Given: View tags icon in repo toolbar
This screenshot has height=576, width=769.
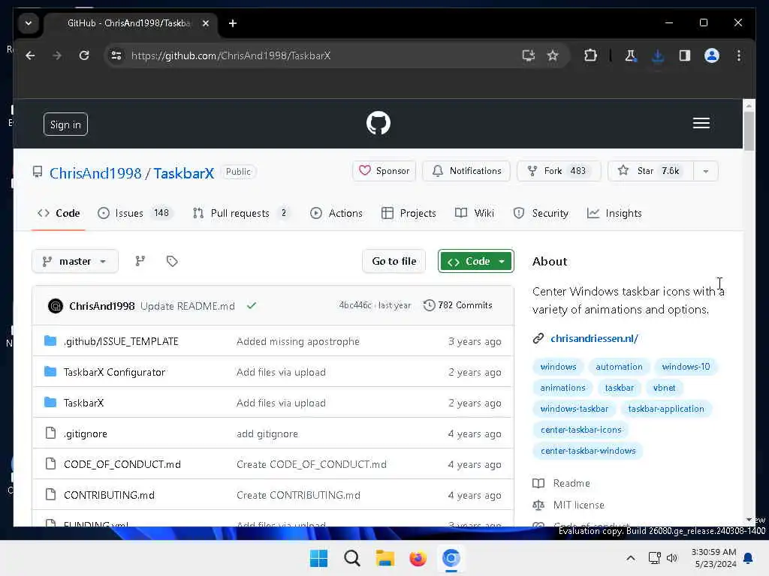Looking at the screenshot, I should pyautogui.click(x=172, y=261).
